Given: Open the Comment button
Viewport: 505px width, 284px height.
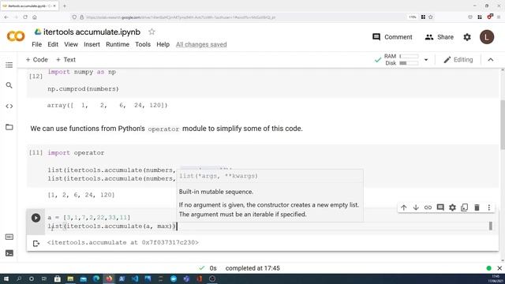Looking at the screenshot, I should click(392, 37).
